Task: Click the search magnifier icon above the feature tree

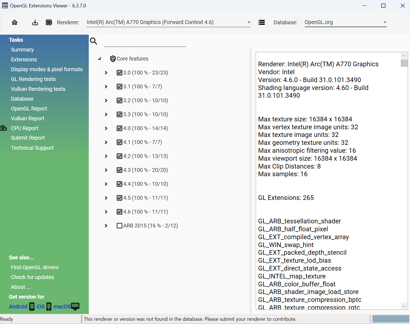Action: [94, 41]
